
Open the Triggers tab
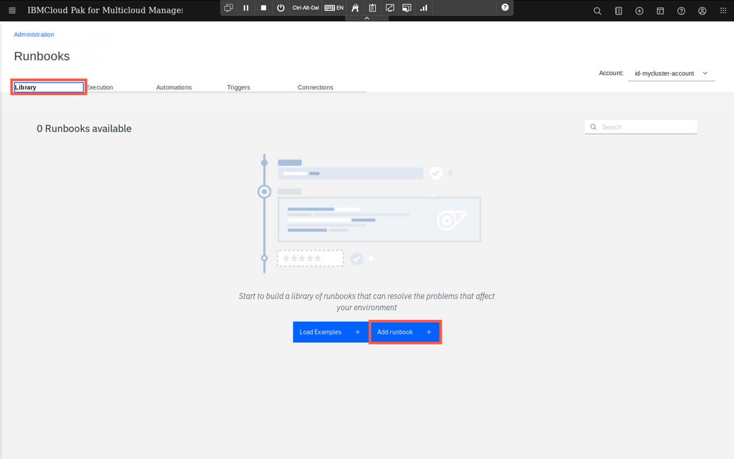click(261, 87)
